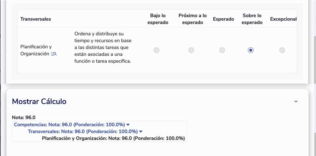The image size is (316, 156).
Task: Pick the "Excepcional" radio button
Action: (x=282, y=50)
